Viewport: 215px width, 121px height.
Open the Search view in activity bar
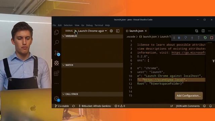coord(56,43)
